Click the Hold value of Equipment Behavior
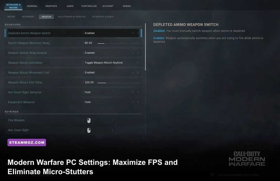The width and height of the screenshot is (280, 181). pyautogui.click(x=87, y=102)
